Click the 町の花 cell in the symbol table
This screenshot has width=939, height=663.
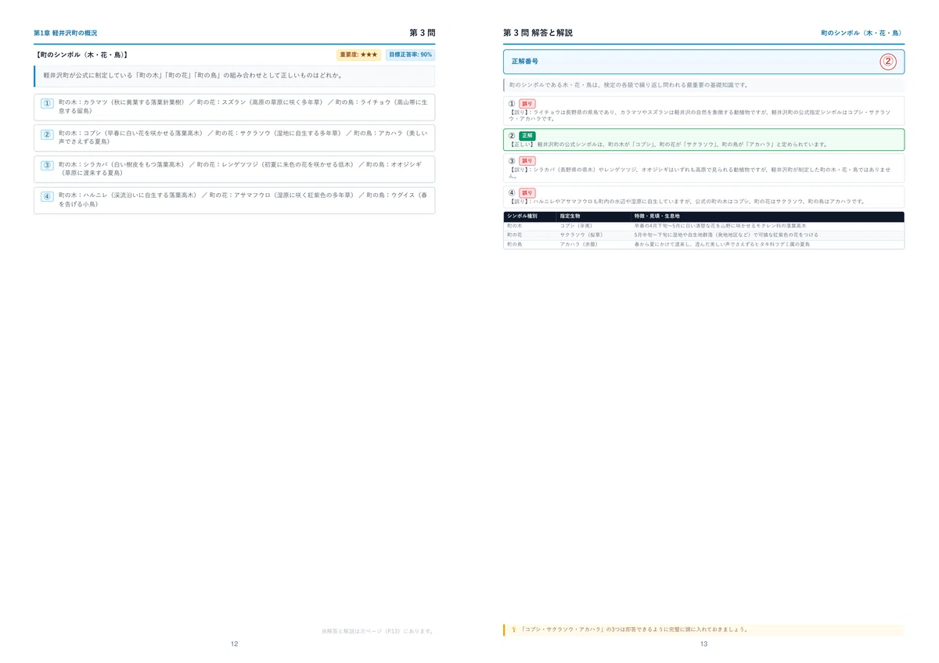click(514, 235)
